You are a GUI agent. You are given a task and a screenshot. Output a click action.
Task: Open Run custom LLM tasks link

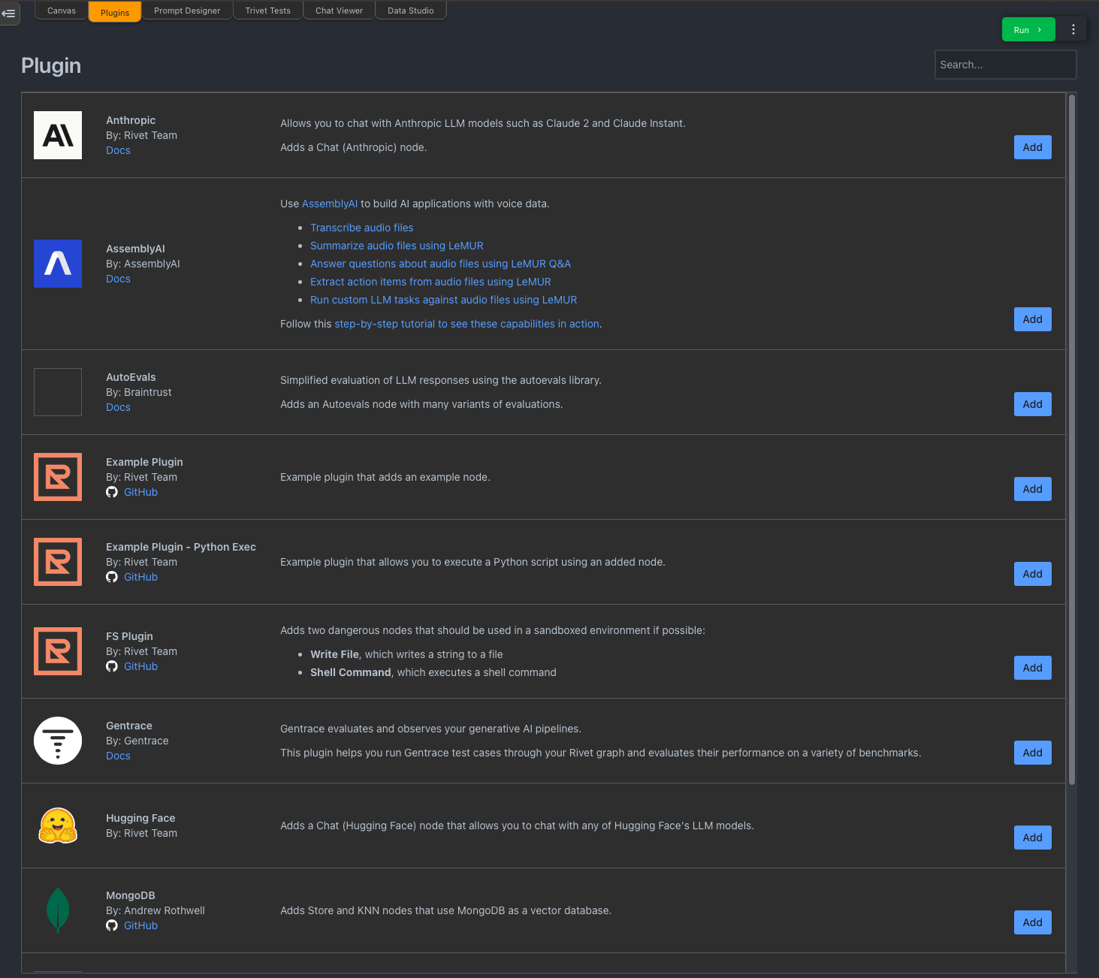point(444,300)
